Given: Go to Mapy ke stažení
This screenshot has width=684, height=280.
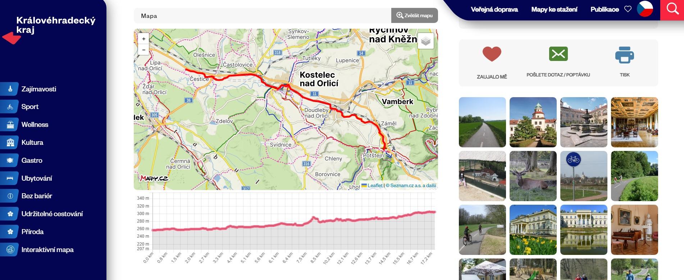Looking at the screenshot, I should 554,9.
